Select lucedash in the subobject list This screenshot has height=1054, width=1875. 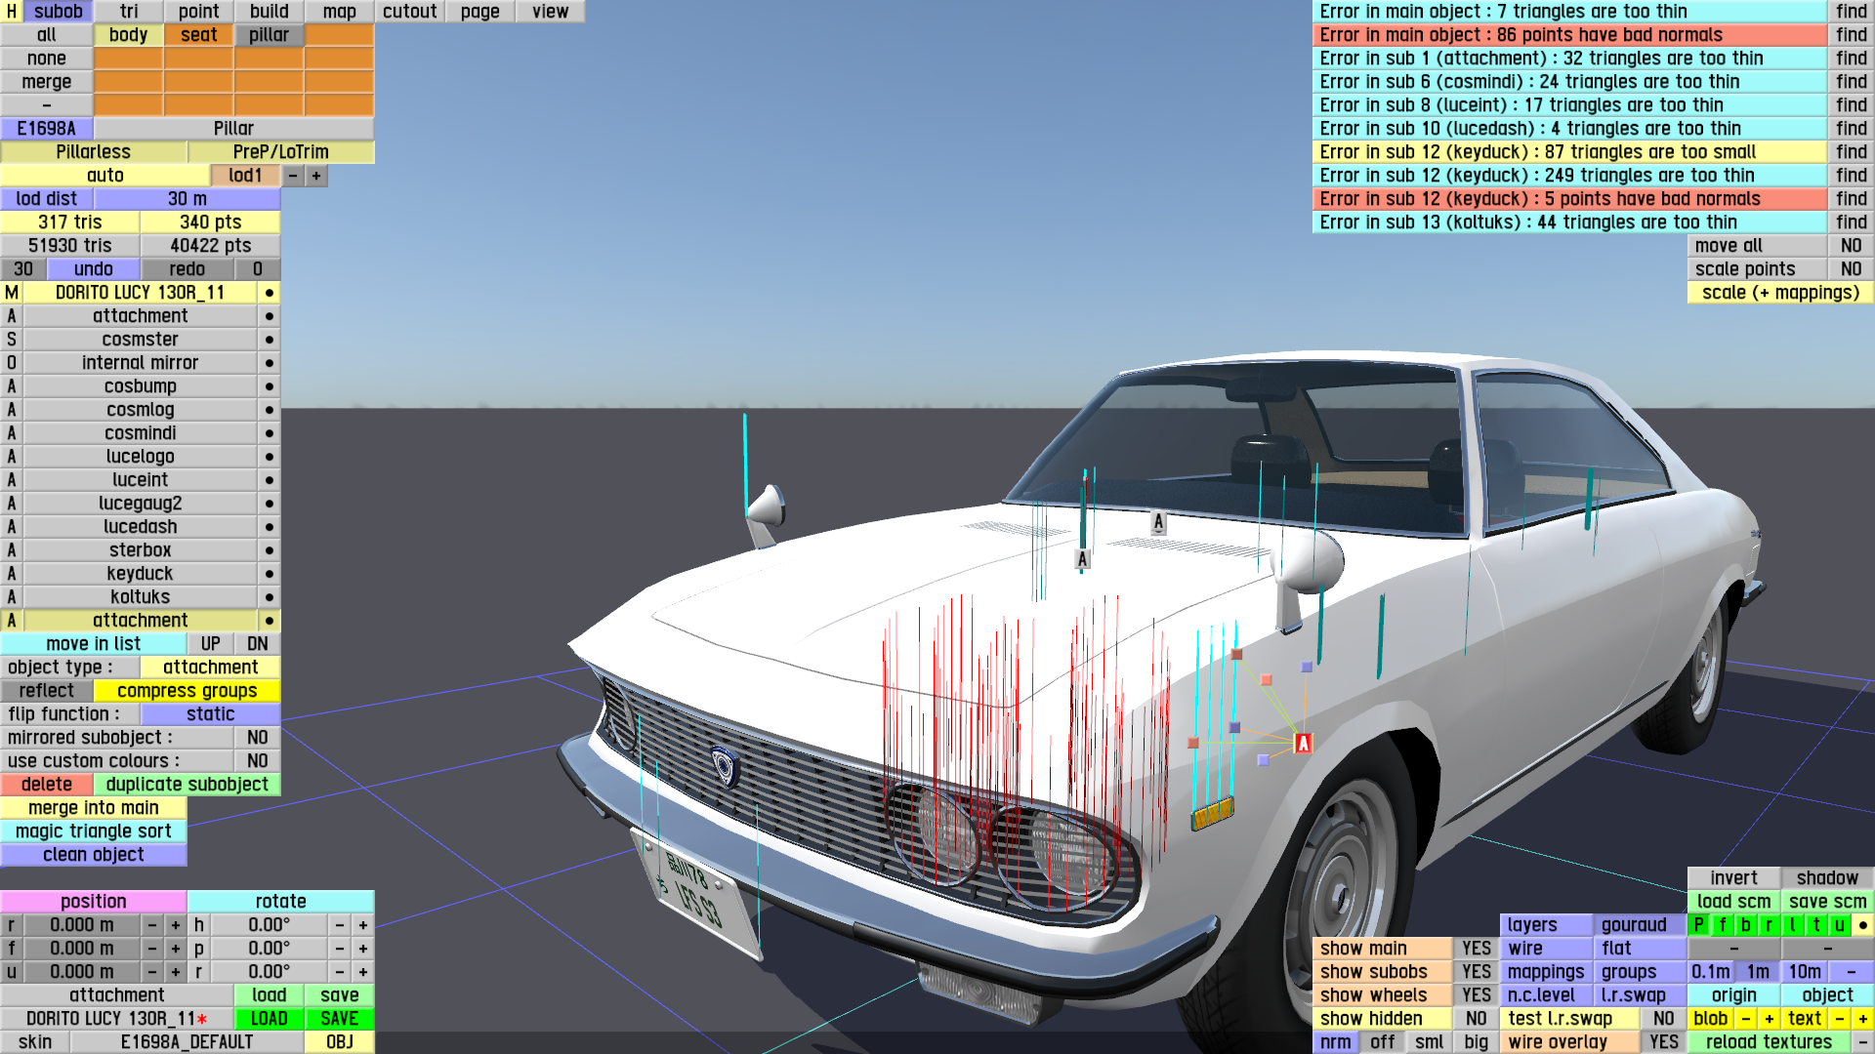click(140, 527)
